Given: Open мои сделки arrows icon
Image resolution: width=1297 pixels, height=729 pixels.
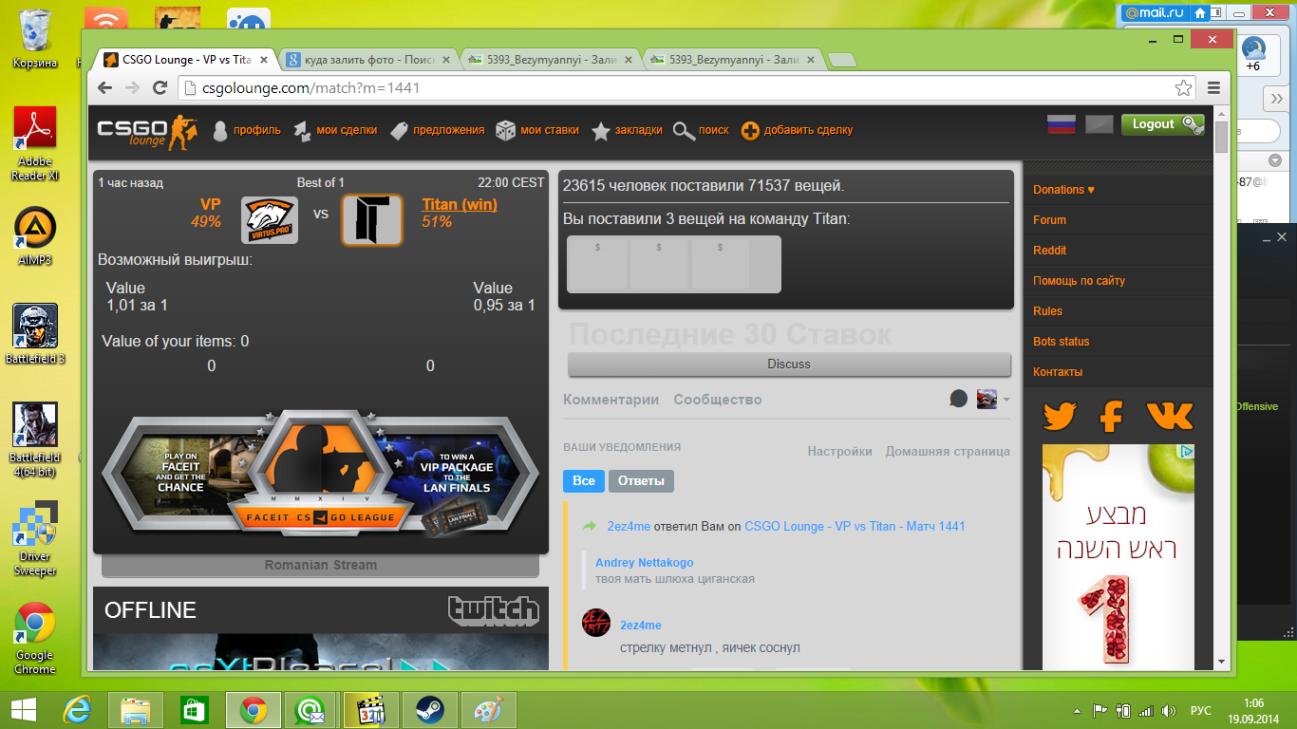Looking at the screenshot, I should point(303,131).
